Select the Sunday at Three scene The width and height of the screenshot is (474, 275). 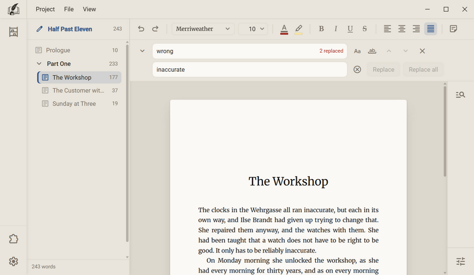(79, 104)
